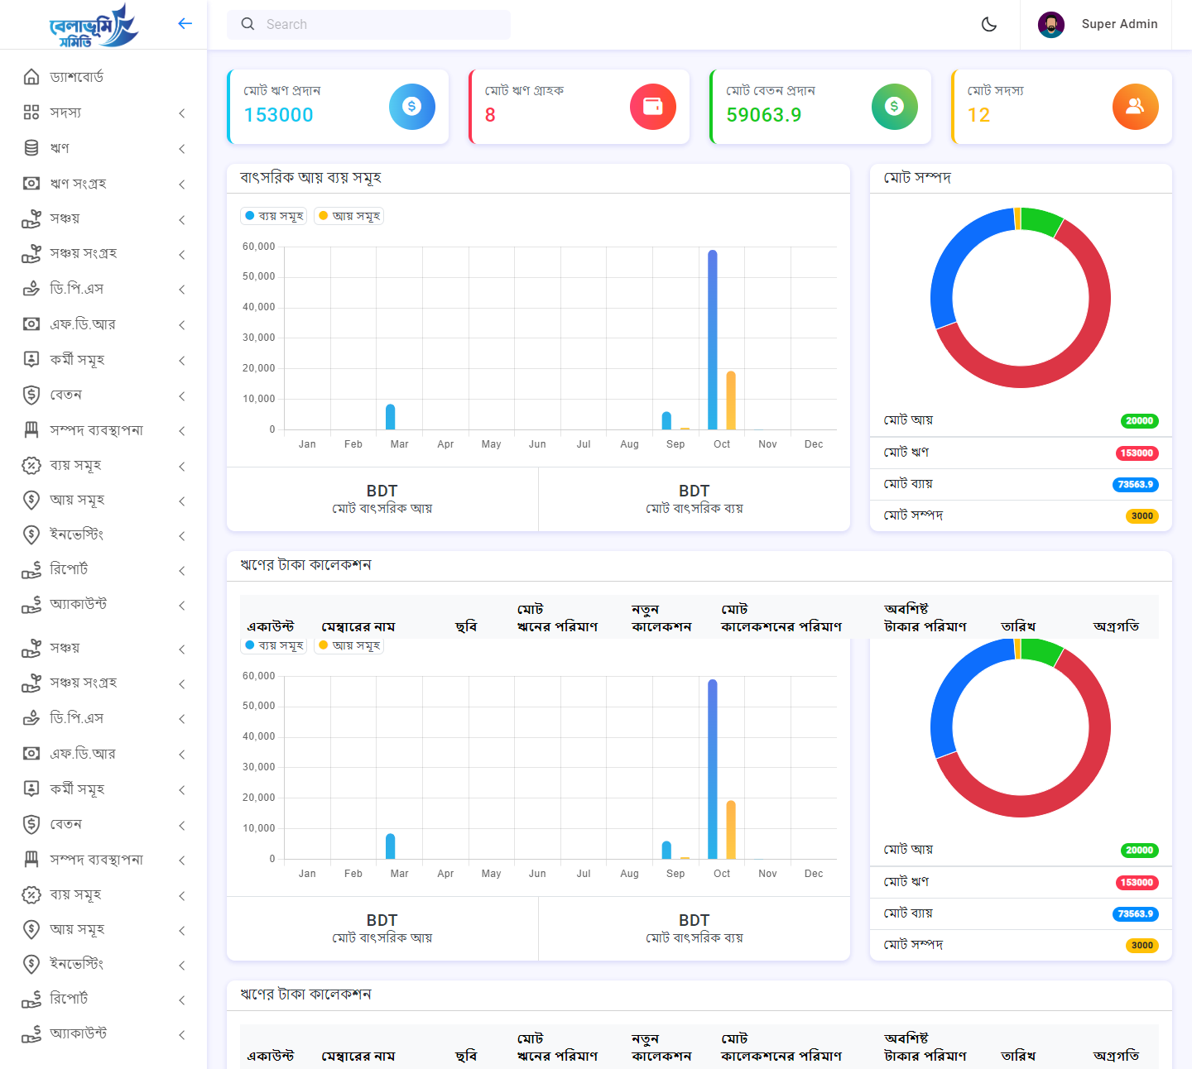Click the ঋণ সংগ্রহ cash icon

click(x=31, y=184)
